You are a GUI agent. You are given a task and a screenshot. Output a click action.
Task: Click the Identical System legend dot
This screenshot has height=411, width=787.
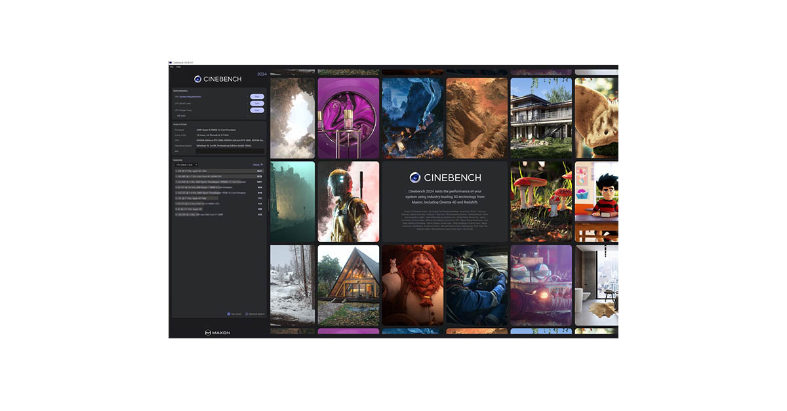[247, 313]
